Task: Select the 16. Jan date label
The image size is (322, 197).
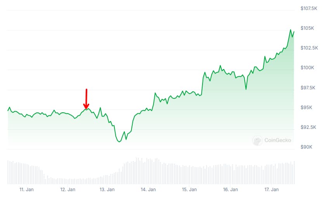Action: (x=230, y=190)
